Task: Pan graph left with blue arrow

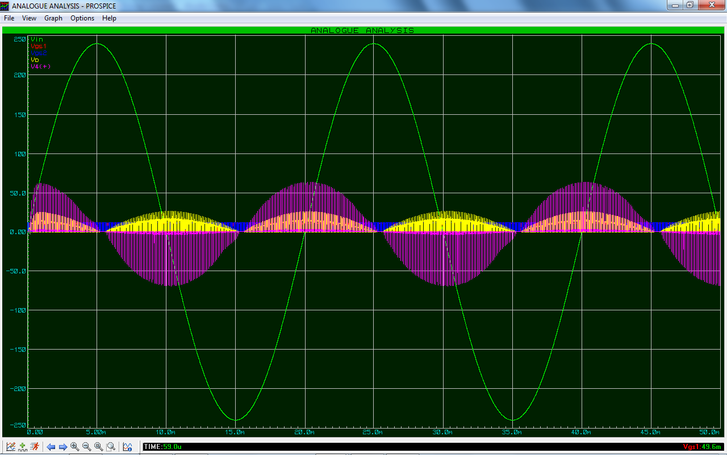Action: click(51, 447)
